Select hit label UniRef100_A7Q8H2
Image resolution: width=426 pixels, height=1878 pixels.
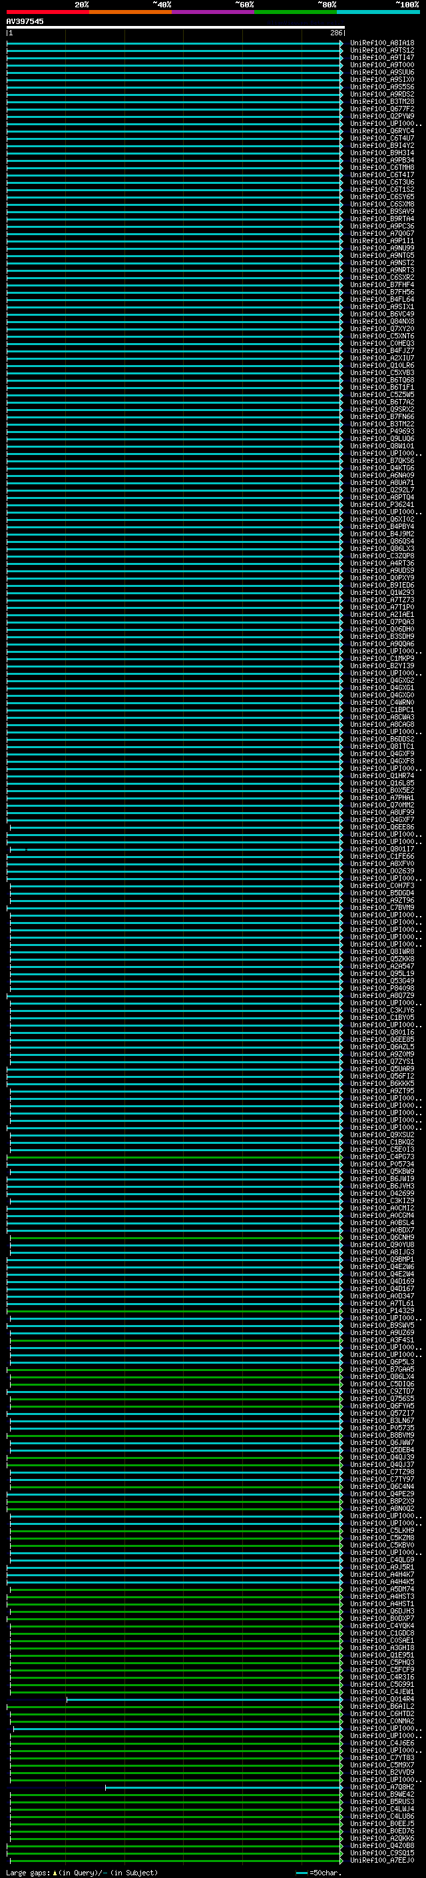coord(382,1787)
